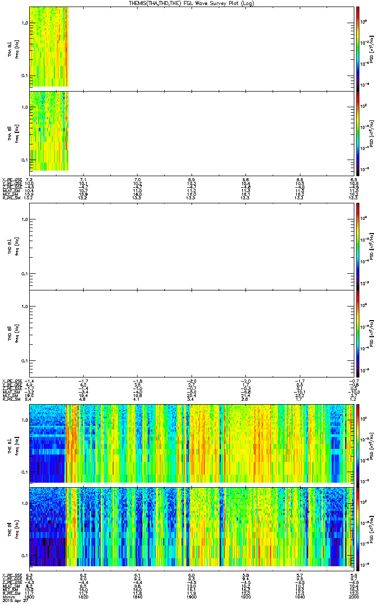378x604 pixels.
Task: Click the THA B-parallel PSD color bar
Action: (x=358, y=133)
